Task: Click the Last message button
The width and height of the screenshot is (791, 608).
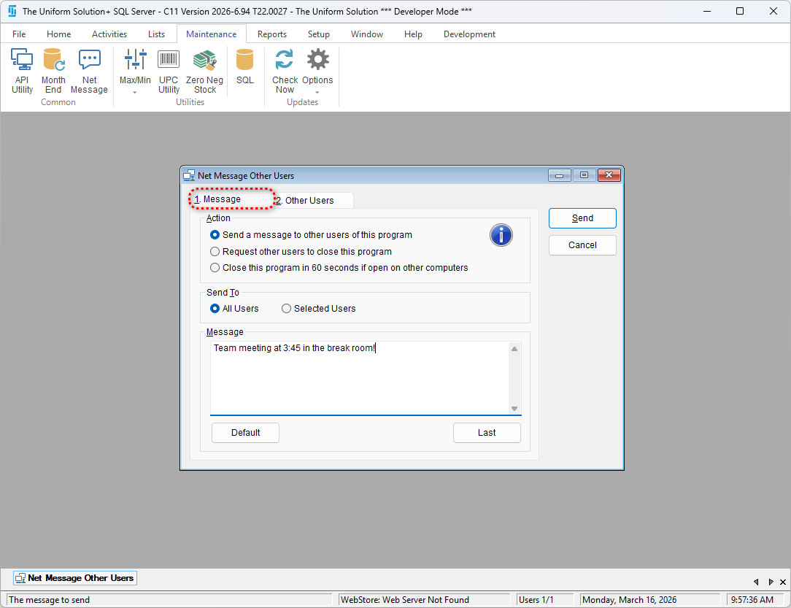Action: click(x=487, y=433)
